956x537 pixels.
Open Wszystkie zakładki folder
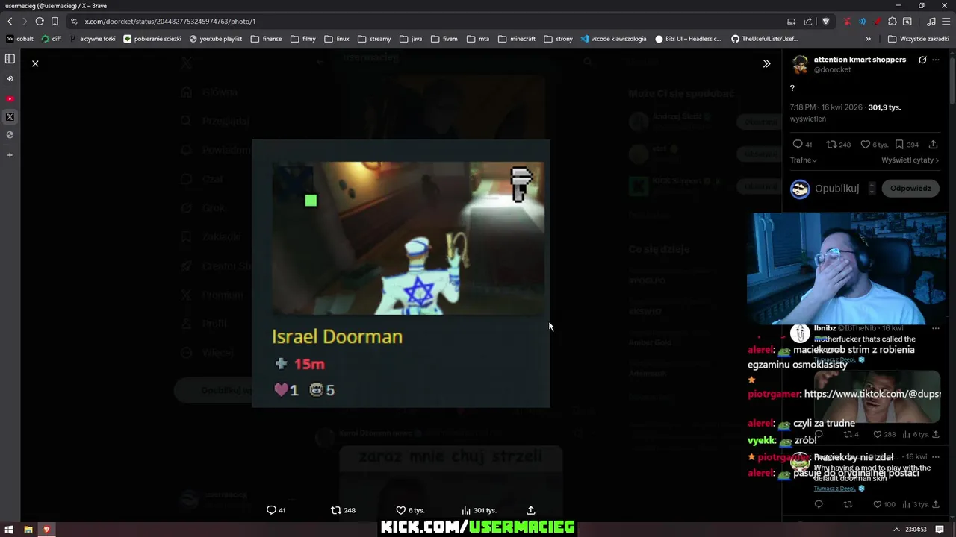[x=919, y=39]
